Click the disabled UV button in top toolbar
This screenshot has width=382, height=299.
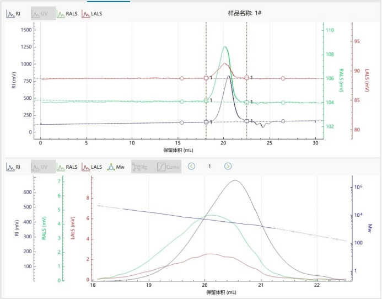click(x=43, y=13)
